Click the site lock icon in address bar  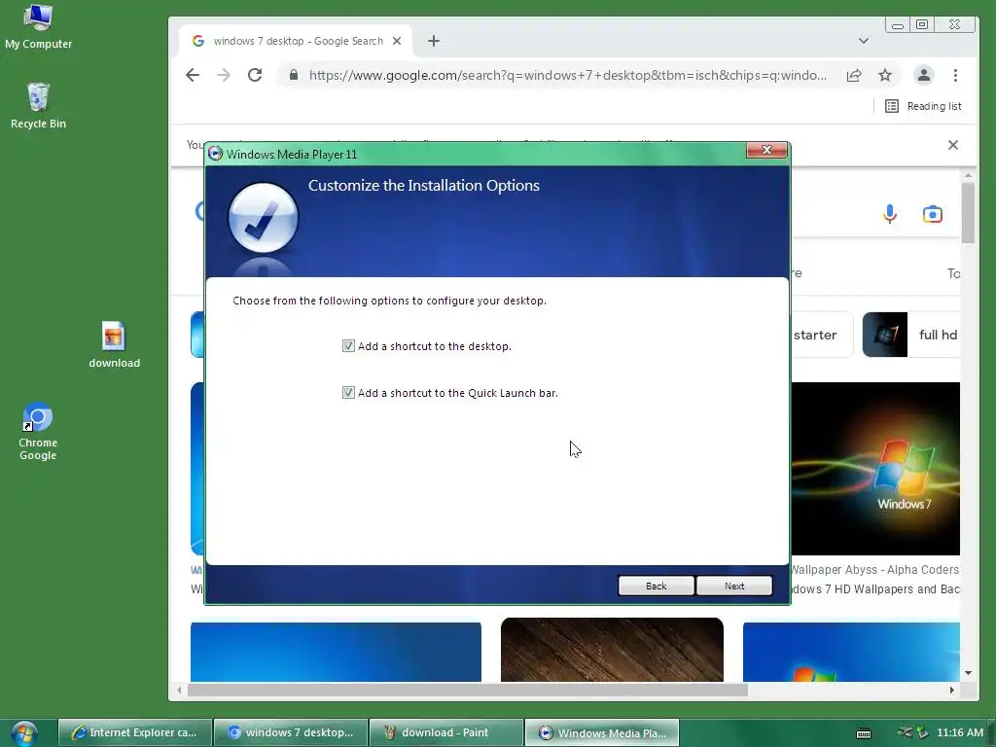point(294,75)
